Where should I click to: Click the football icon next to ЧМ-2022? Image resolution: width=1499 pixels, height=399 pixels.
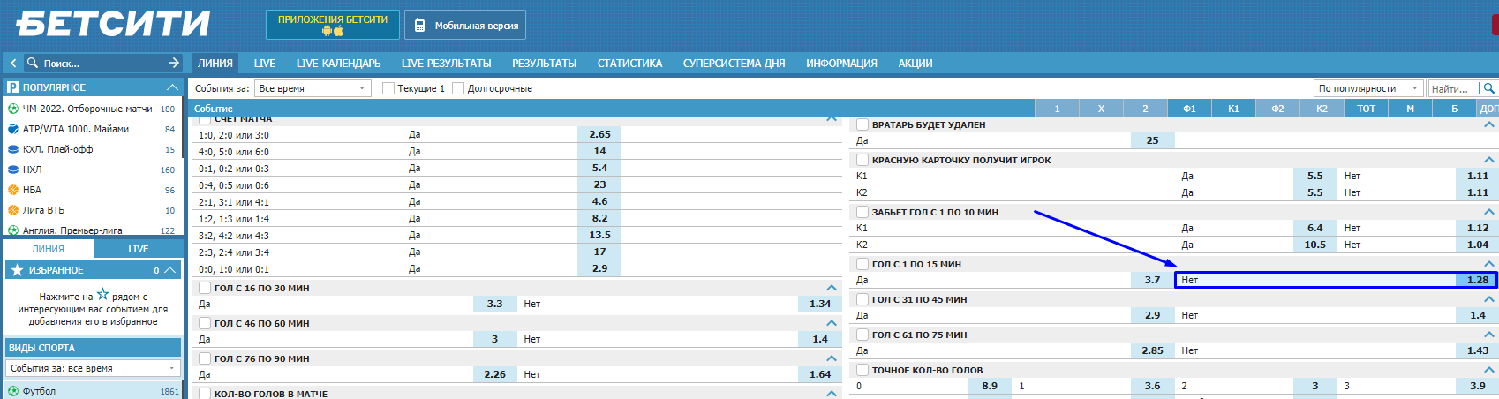pos(13,109)
